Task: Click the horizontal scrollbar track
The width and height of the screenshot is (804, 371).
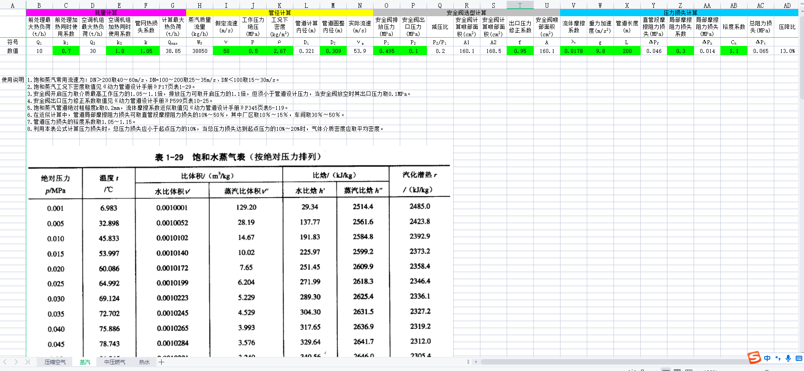Action: pos(613,362)
